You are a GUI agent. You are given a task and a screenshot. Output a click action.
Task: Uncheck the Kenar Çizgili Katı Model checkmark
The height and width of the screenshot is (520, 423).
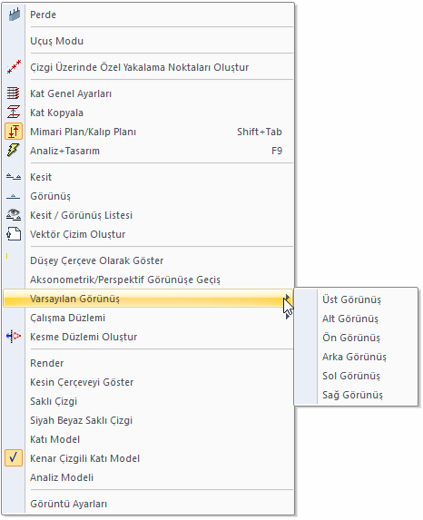point(14,458)
